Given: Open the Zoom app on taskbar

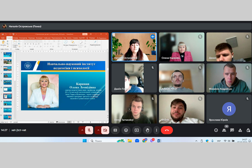Looking at the screenshot, I should click(x=137, y=141).
